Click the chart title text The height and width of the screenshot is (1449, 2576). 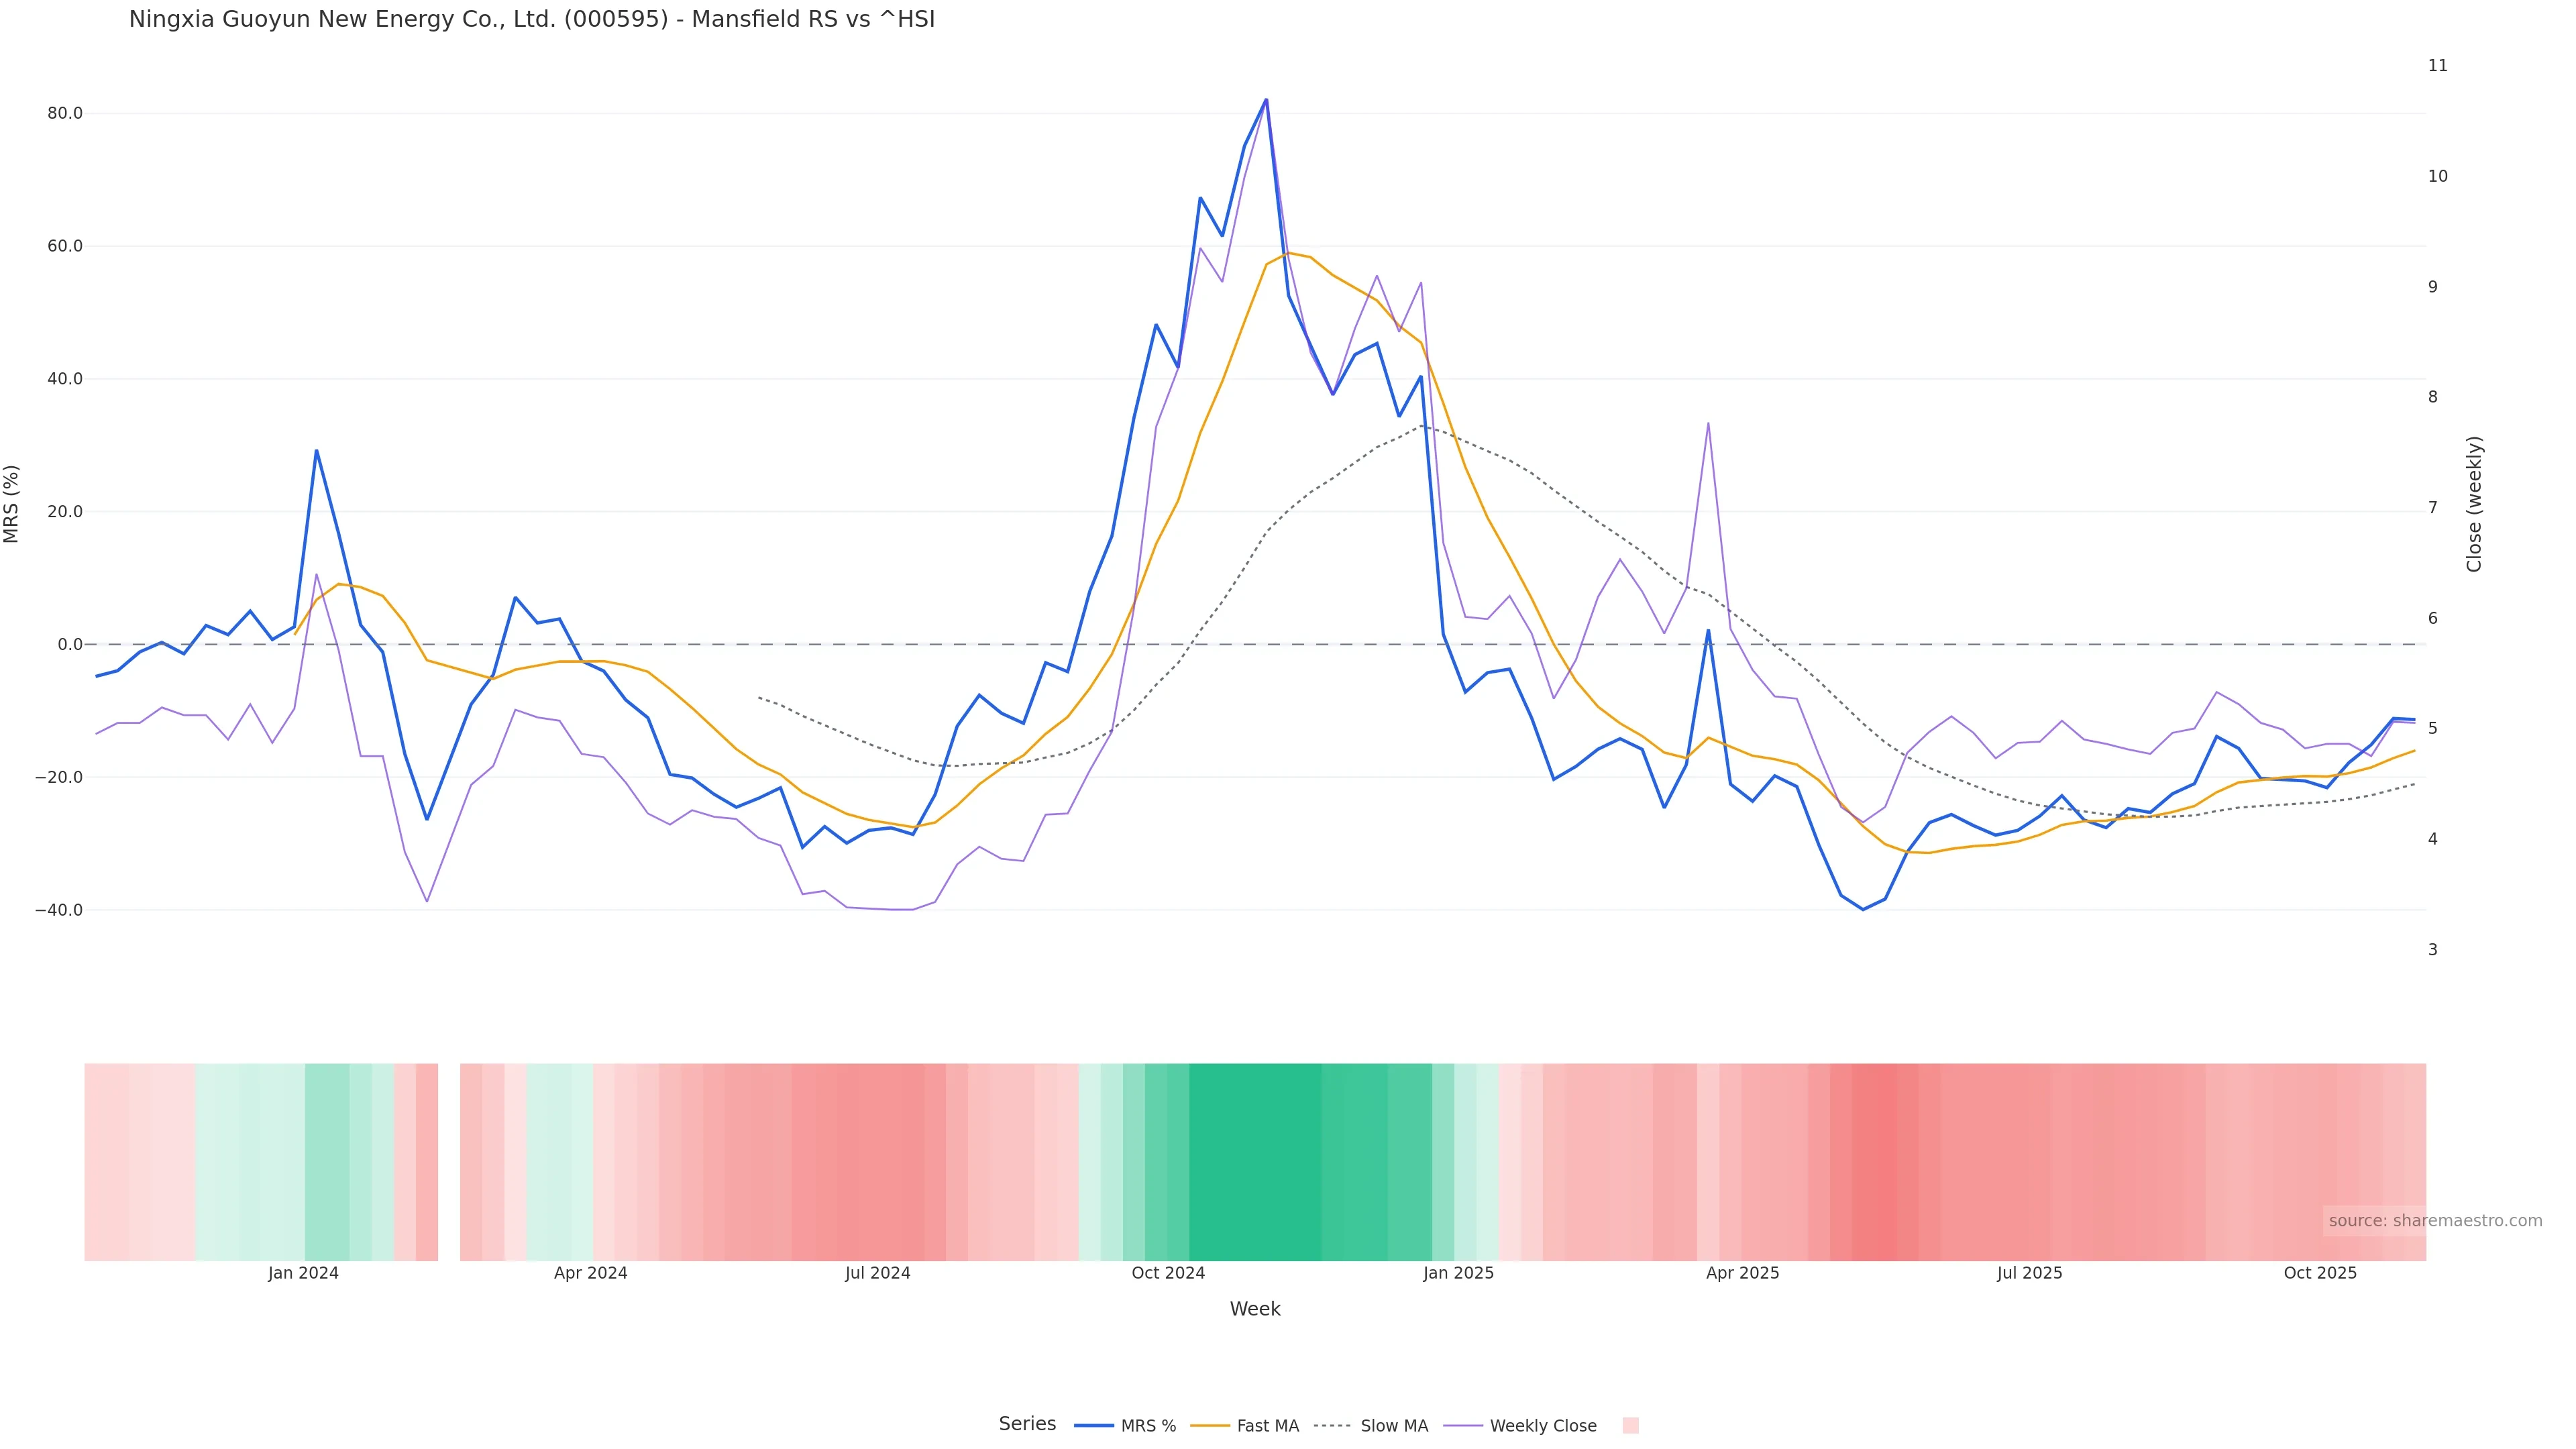531,19
